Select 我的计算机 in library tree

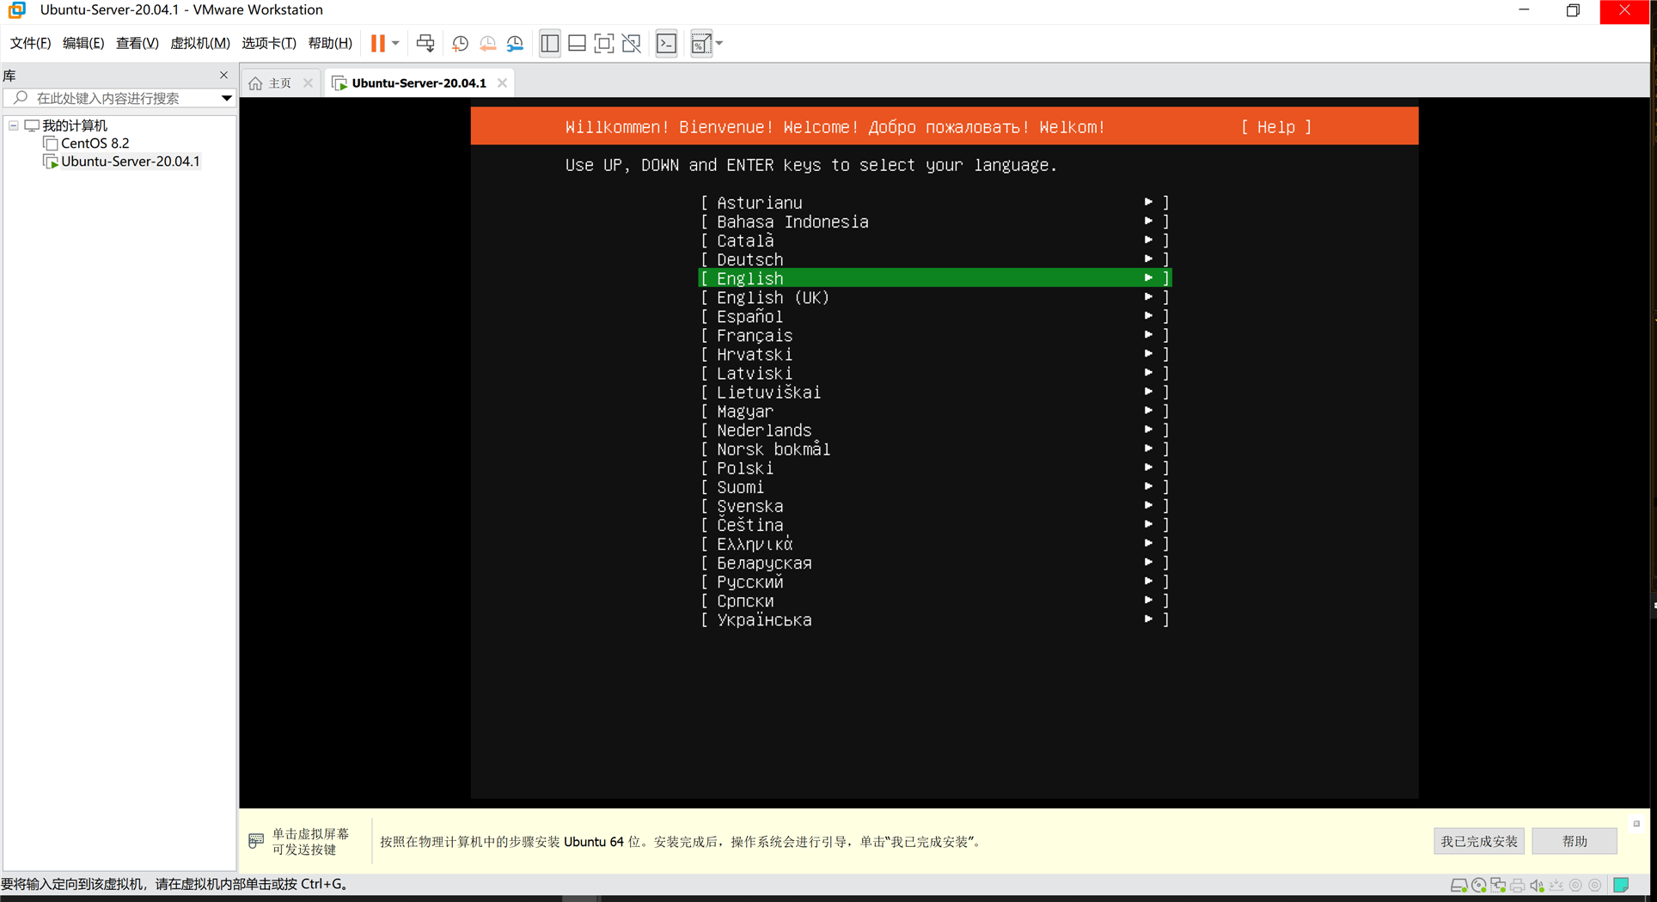75,125
